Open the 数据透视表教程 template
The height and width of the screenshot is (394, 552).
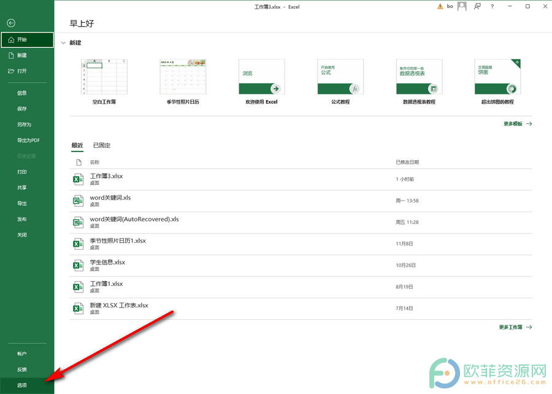click(x=420, y=77)
